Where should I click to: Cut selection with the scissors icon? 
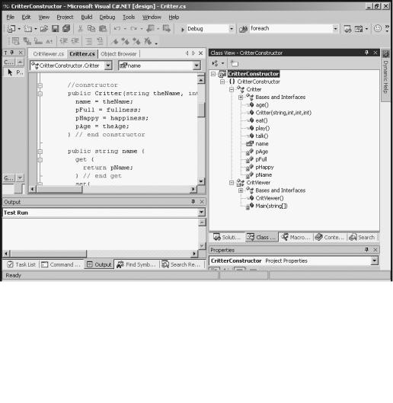[80, 28]
